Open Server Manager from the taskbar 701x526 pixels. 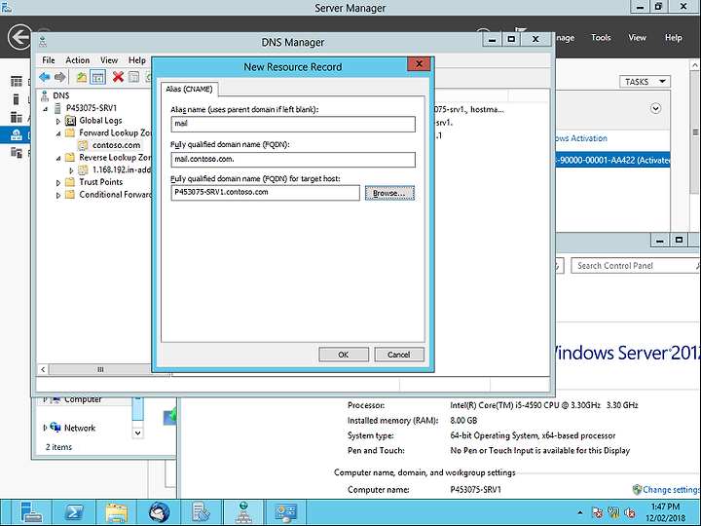tap(31, 512)
